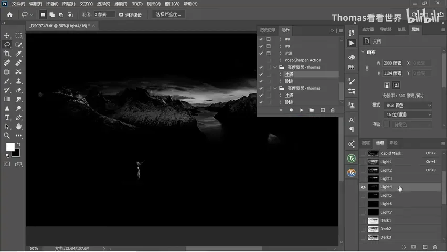
Task: Collapse the first 亮度蒙版-Thomas action set
Action: [x=275, y=67]
